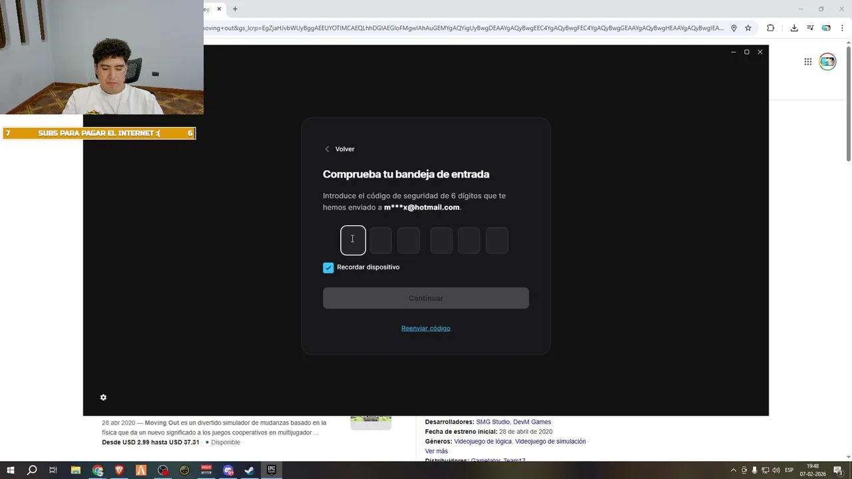Uncheck the Recordar dispositivo checkbox
The height and width of the screenshot is (479, 852).
pyautogui.click(x=328, y=267)
